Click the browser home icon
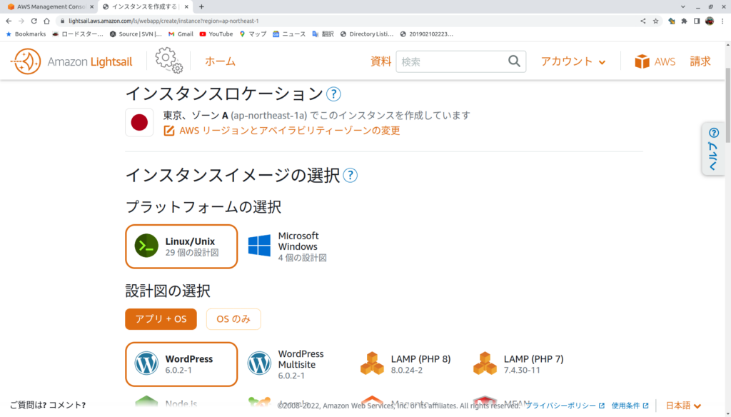Screen dimensions: 731x417 (x=46, y=21)
